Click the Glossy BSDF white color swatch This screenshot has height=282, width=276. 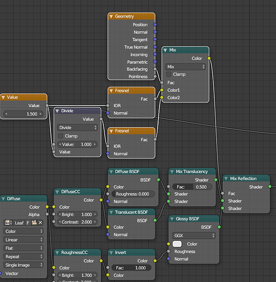(177, 244)
